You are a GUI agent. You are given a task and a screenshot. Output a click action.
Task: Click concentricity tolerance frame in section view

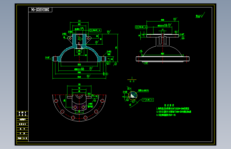95,30
